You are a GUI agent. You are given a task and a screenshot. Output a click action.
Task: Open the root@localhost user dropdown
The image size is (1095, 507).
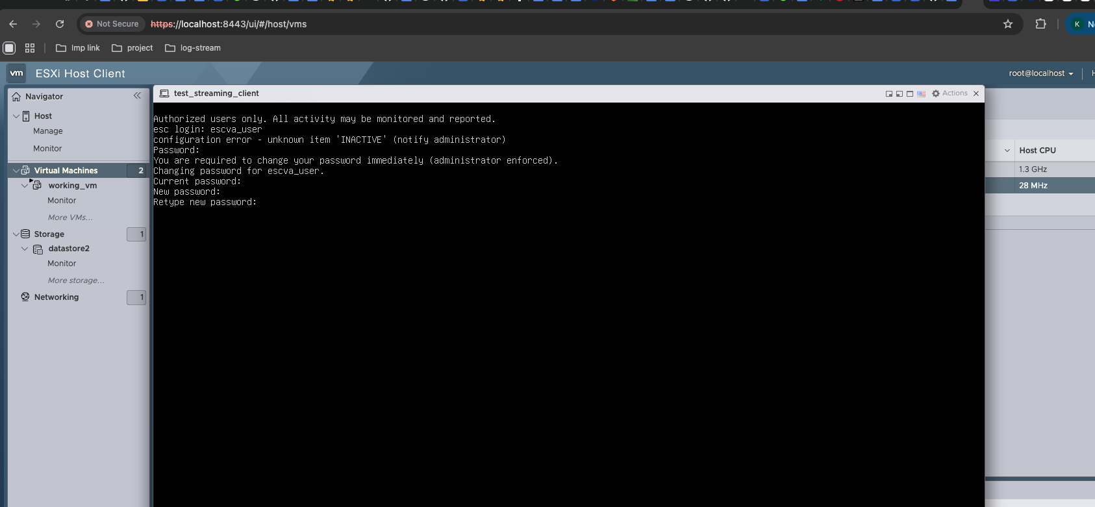pos(1040,73)
